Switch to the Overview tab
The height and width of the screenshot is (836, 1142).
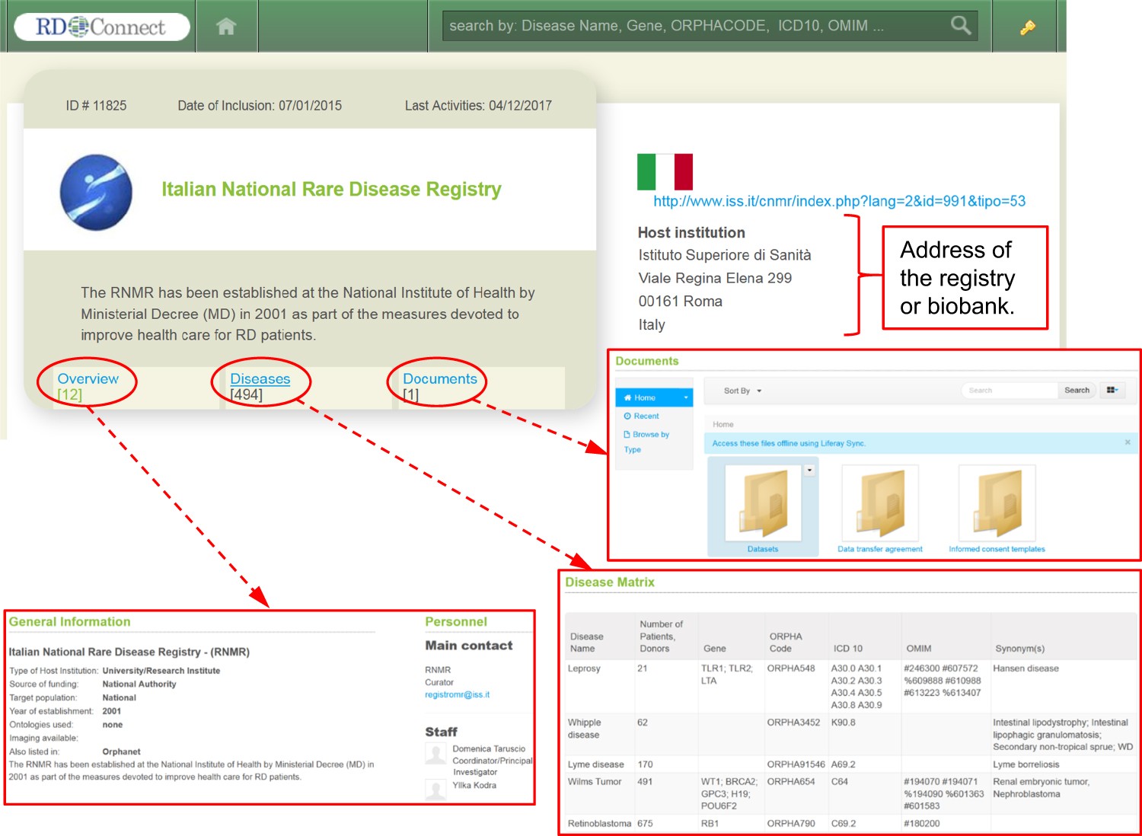[x=88, y=378]
